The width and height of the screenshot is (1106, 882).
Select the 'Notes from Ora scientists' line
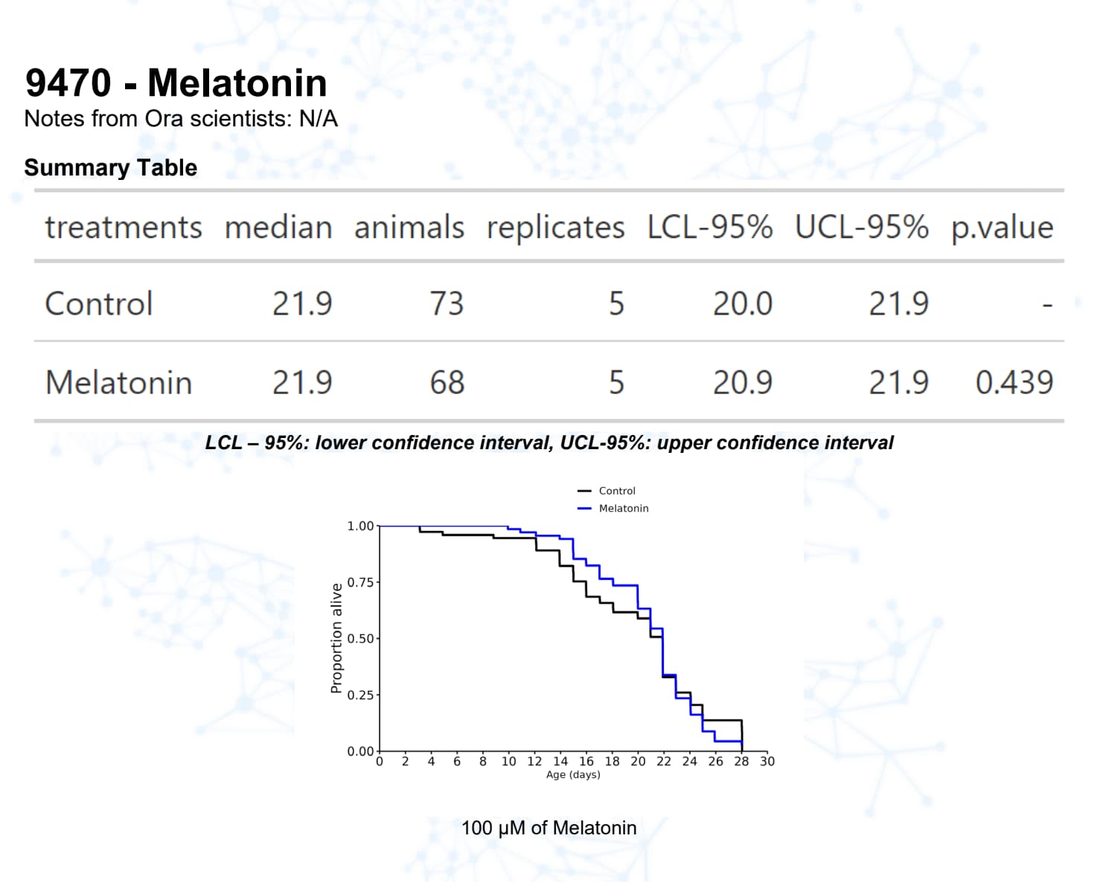click(x=181, y=119)
